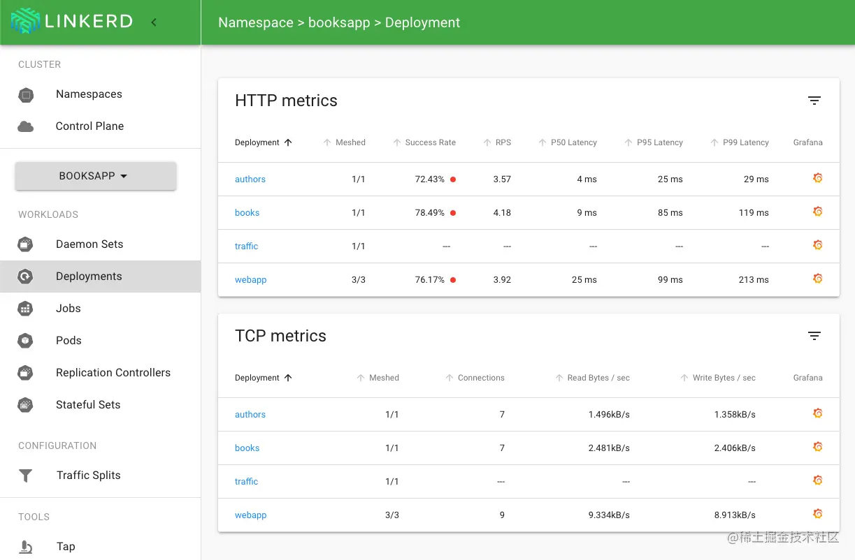
Task: Sort HTTP table by Success Rate
Action: [x=424, y=142]
